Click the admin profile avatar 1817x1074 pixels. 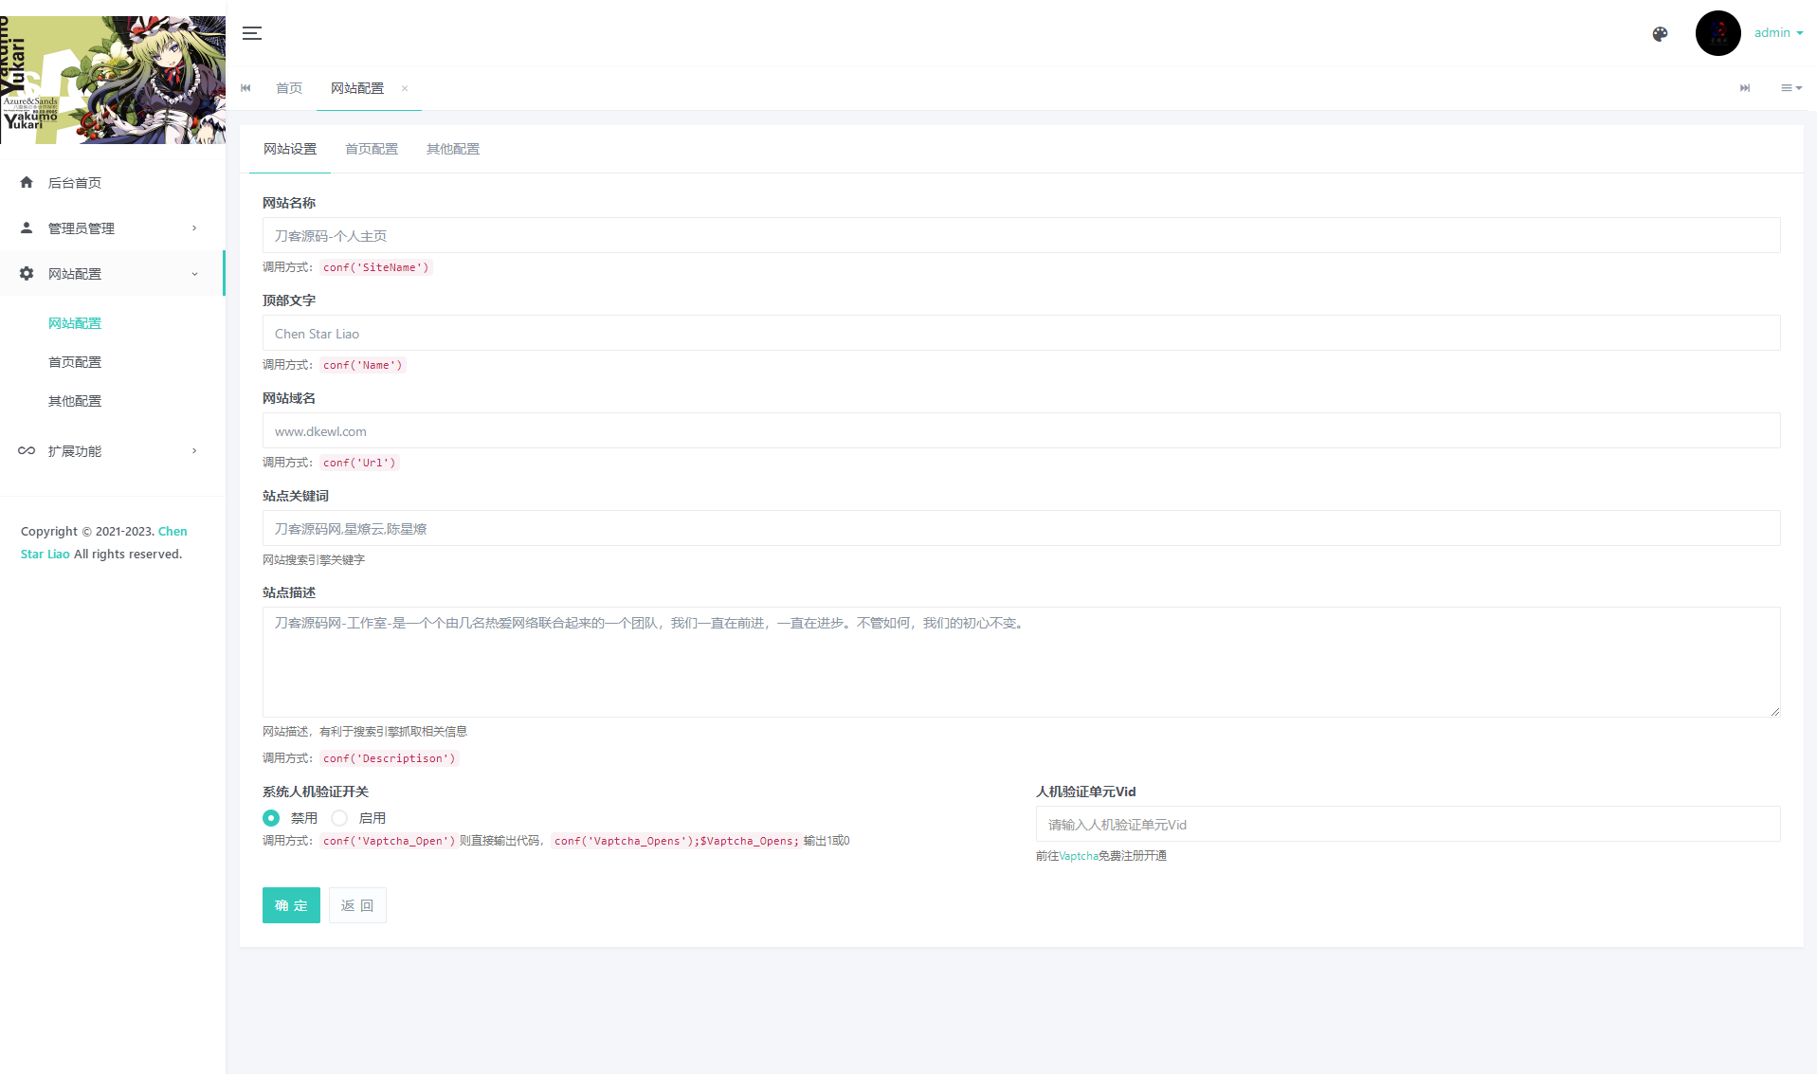pyautogui.click(x=1717, y=33)
